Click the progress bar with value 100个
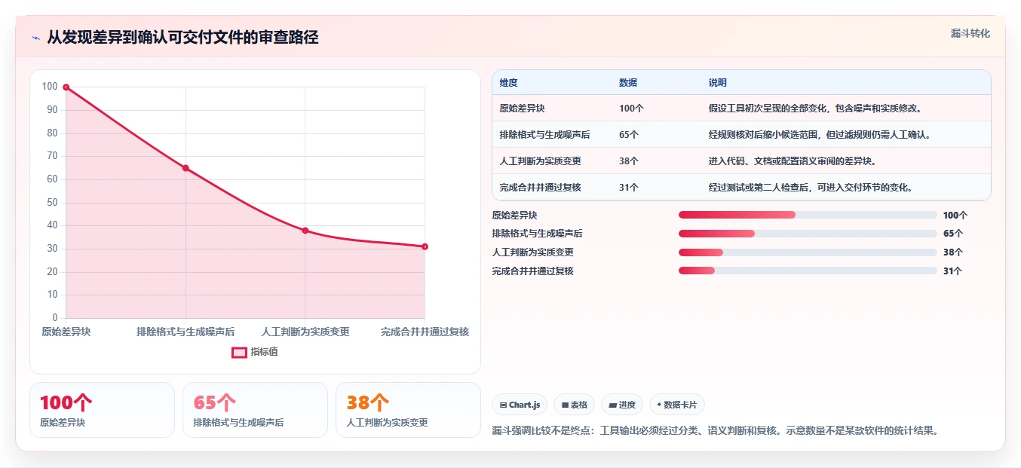This screenshot has height=468, width=1021. click(x=808, y=215)
